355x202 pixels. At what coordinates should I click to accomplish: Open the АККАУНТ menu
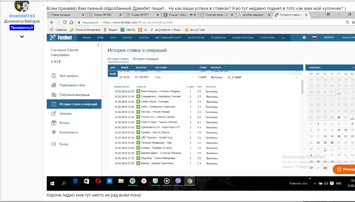point(329,38)
